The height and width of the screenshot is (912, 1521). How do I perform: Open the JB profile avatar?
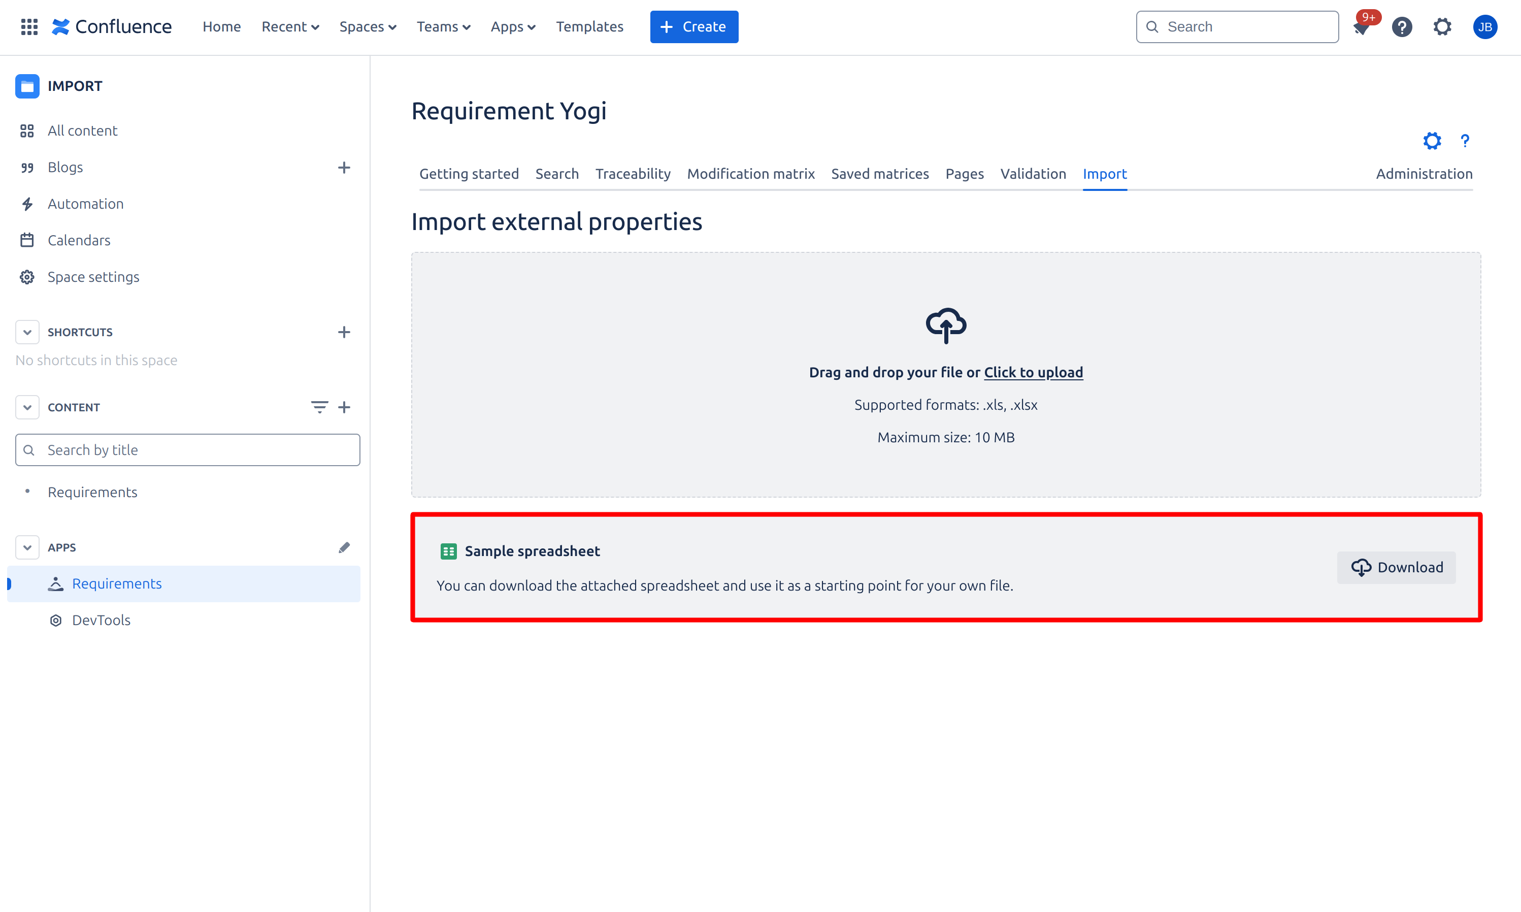click(1485, 27)
